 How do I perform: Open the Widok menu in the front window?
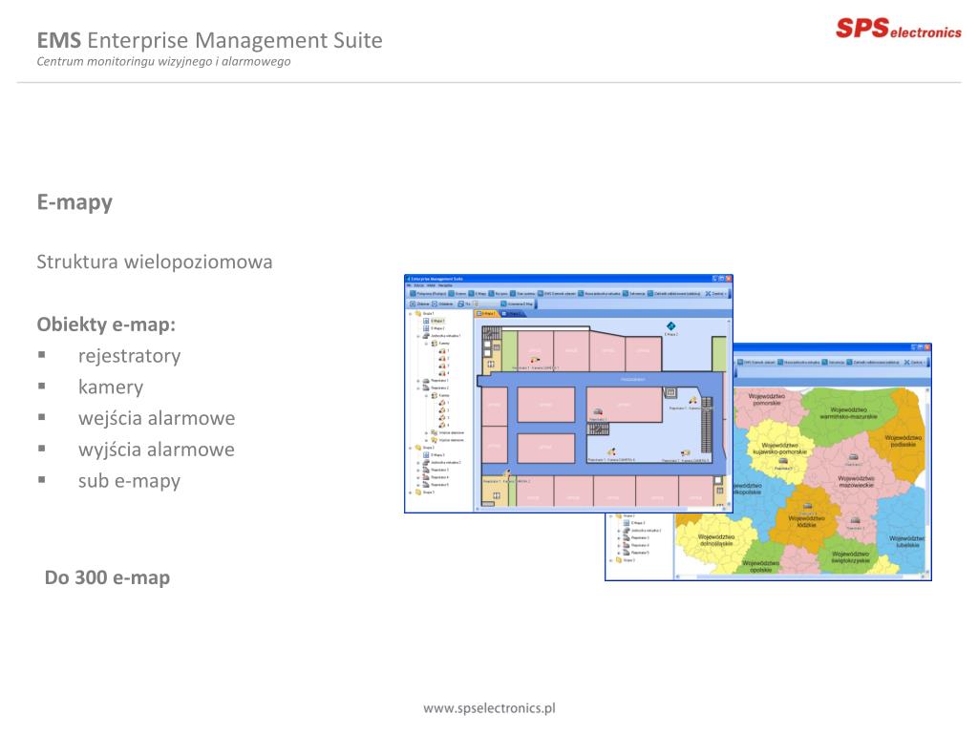point(431,285)
